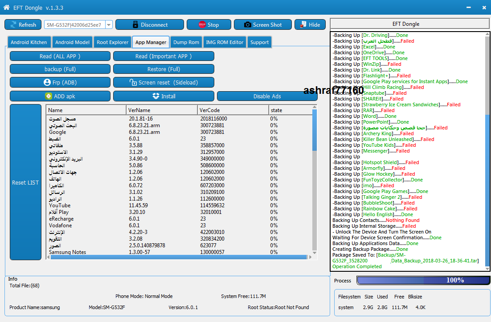Click Read (Important APP) button
This screenshot has height=322, width=491.
[x=164, y=56]
